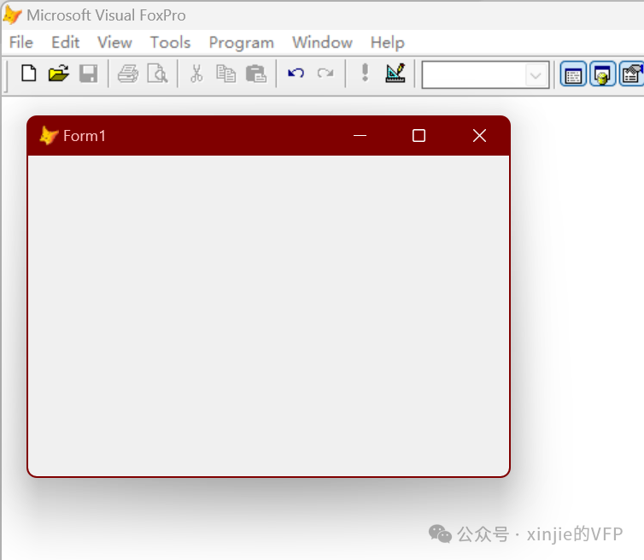The image size is (644, 560).
Task: Maximize the Form1 window
Action: 419,135
